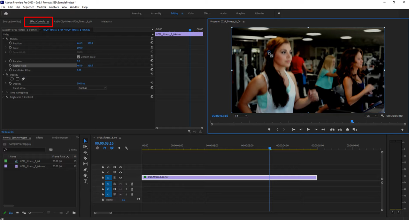409x220 pixels.
Task: Open the Media Browser tab
Action: pyautogui.click(x=60, y=138)
